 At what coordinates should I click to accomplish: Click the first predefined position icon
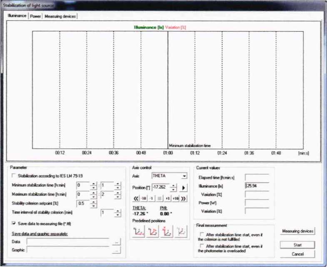point(138,231)
